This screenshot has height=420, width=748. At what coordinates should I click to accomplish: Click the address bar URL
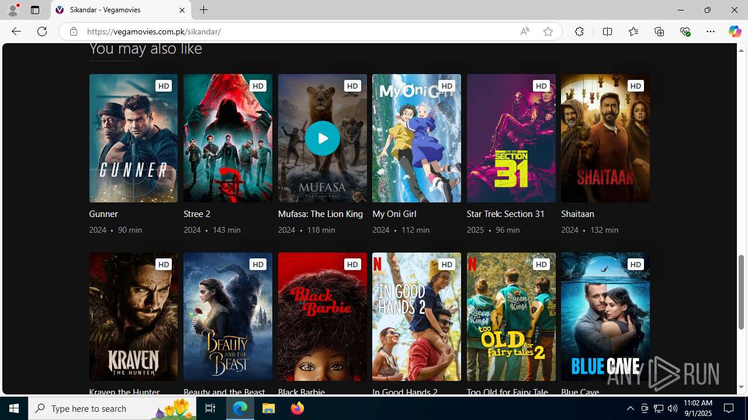tap(154, 32)
